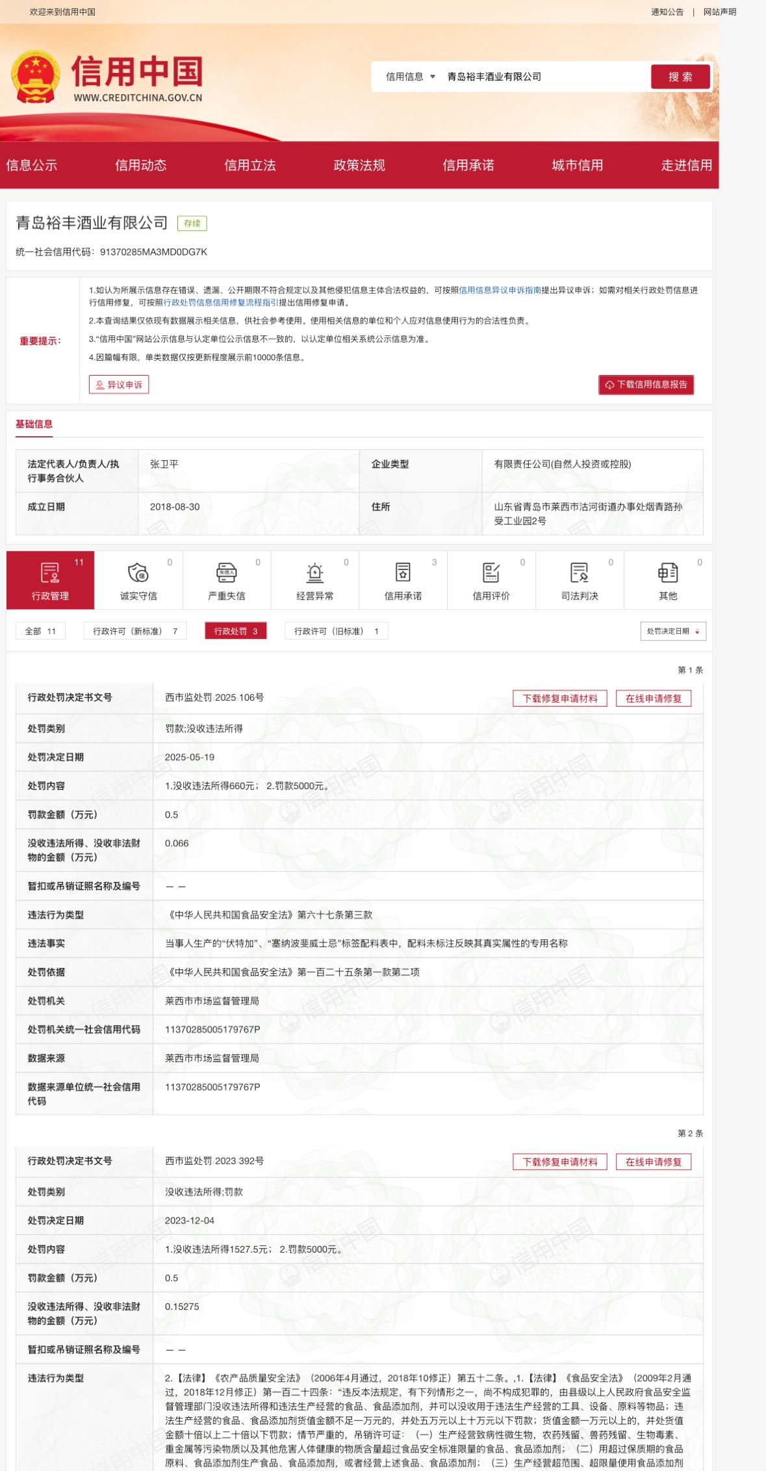Open the 诚实守信 category icon
This screenshot has height=1471, width=766.
click(x=138, y=573)
